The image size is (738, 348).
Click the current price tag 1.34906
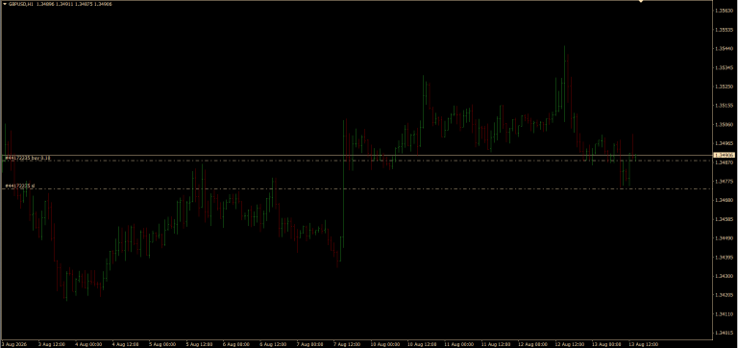click(724, 155)
